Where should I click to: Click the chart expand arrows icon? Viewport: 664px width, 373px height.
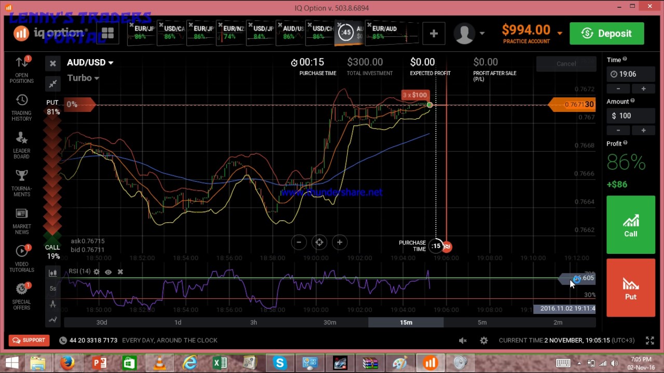pos(52,83)
